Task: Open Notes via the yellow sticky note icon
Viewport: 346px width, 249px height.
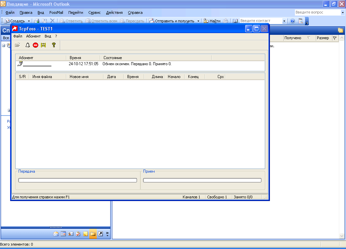Action: pyautogui.click(x=86, y=234)
